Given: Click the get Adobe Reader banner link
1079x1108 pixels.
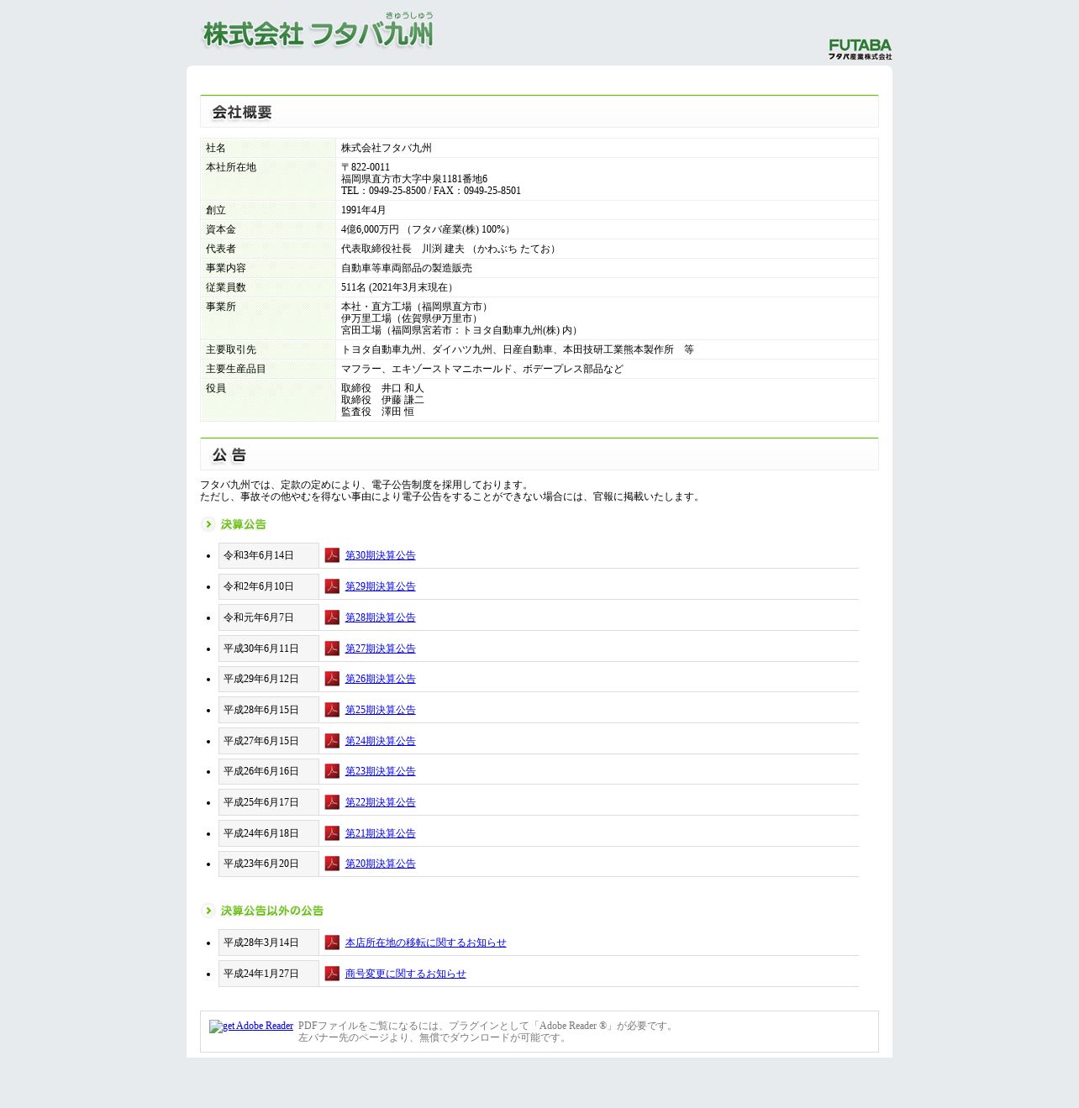Looking at the screenshot, I should pyautogui.click(x=251, y=1026).
